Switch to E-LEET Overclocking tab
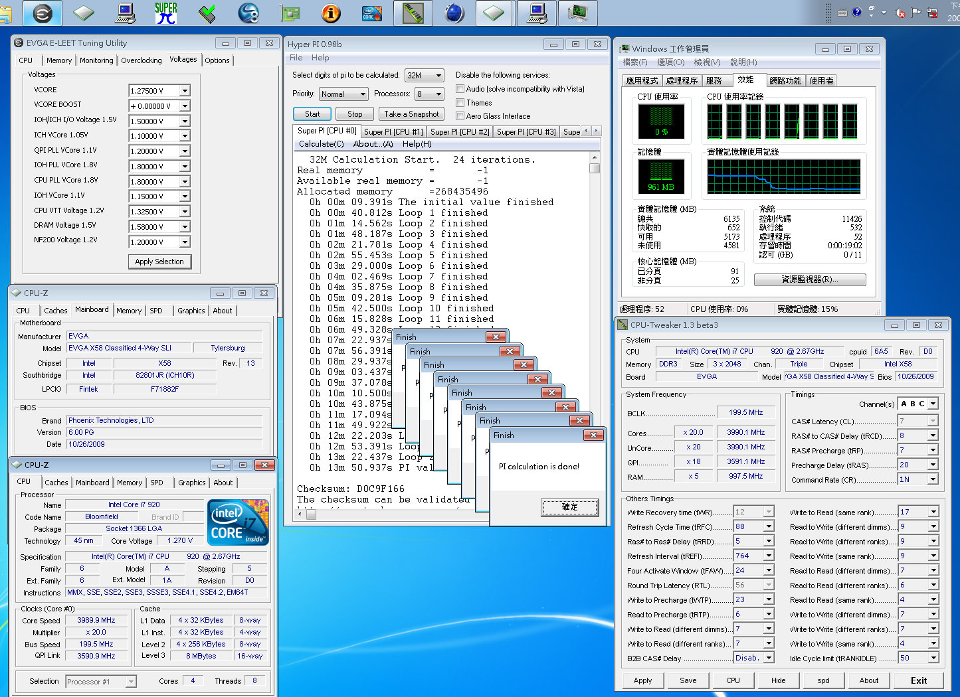The image size is (960, 697). 141,60
